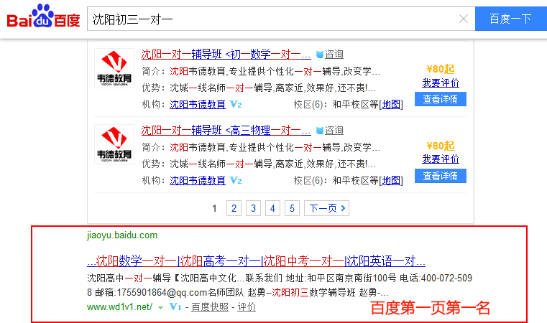The height and width of the screenshot is (323, 547).
Task: Go to results page 5
Action: pyautogui.click(x=291, y=208)
